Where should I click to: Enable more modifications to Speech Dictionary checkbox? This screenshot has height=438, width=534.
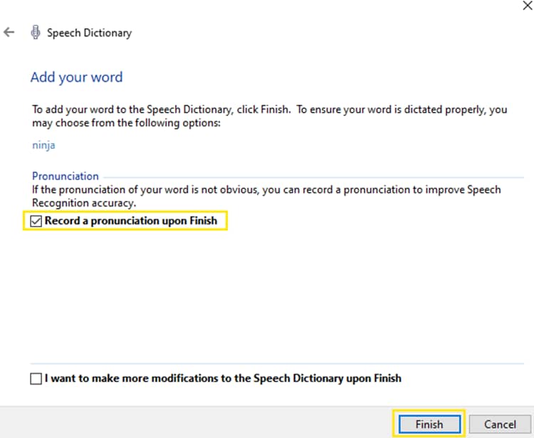pos(36,378)
